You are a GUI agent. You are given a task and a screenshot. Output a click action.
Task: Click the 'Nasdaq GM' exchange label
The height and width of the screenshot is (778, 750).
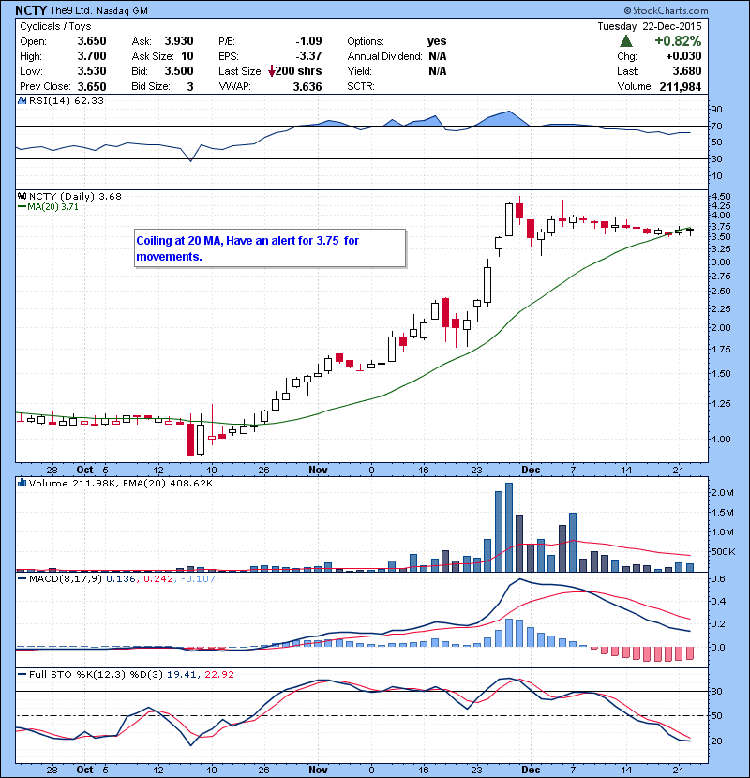coord(122,11)
